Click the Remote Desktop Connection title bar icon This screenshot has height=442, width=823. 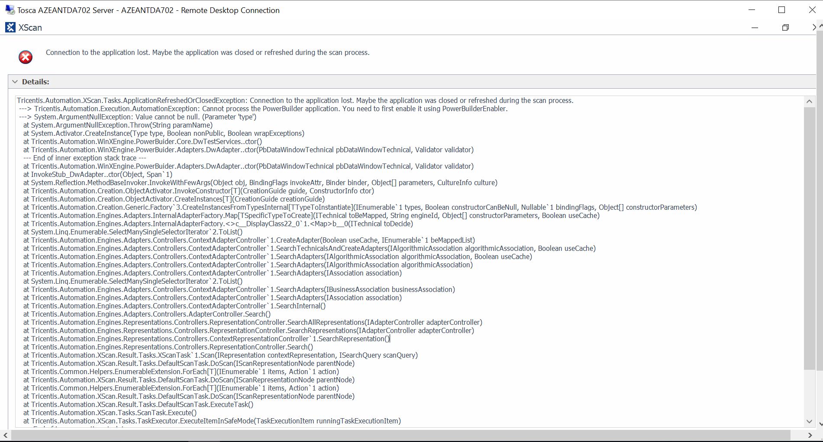[10, 10]
